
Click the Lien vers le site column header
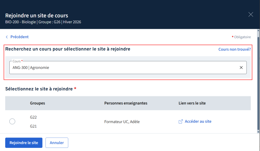point(192,103)
